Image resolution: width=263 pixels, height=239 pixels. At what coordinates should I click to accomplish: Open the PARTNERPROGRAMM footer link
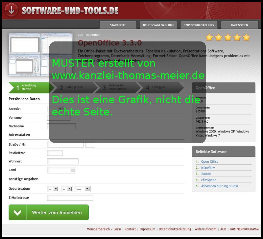(x=244, y=229)
